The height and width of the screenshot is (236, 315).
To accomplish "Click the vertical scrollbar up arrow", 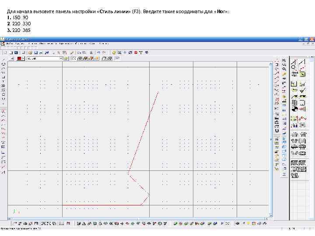I will coord(271,64).
